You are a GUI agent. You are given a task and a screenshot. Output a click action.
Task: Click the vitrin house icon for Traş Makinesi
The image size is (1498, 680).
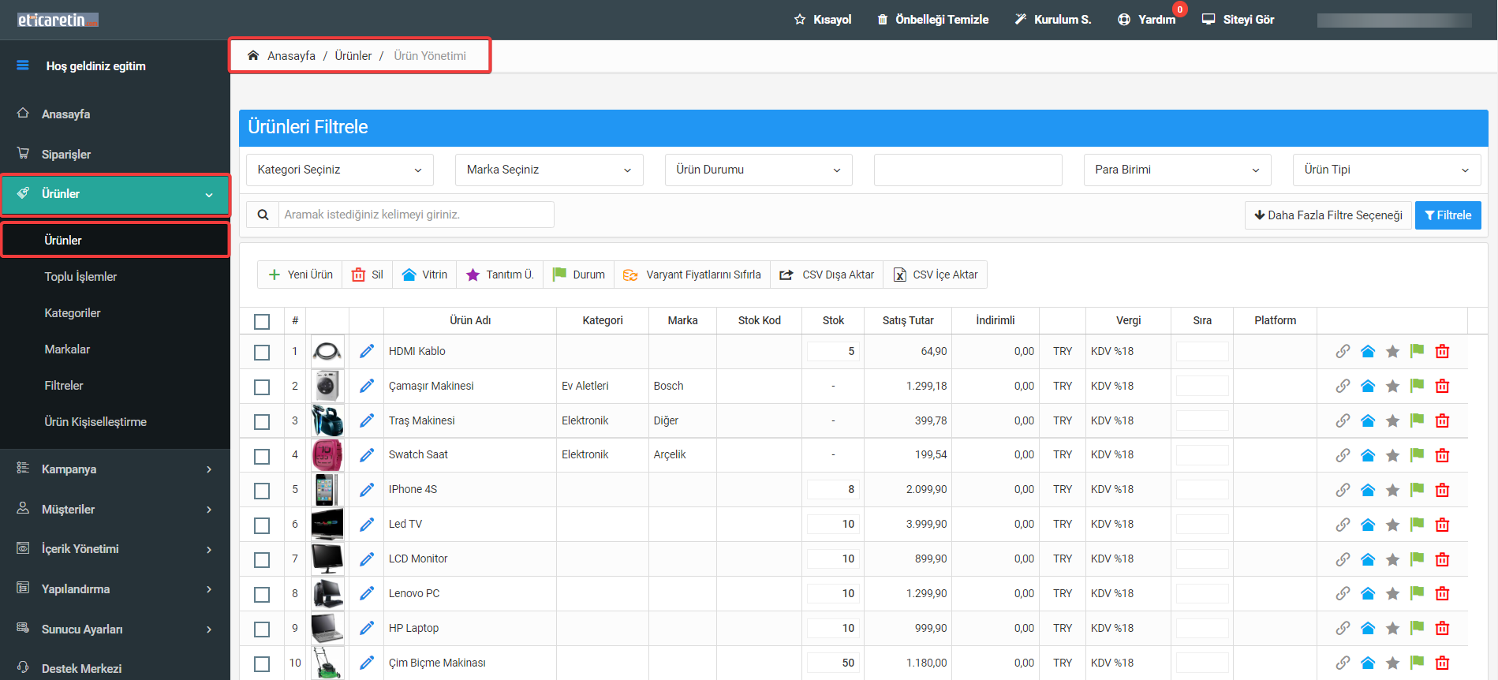tap(1368, 420)
